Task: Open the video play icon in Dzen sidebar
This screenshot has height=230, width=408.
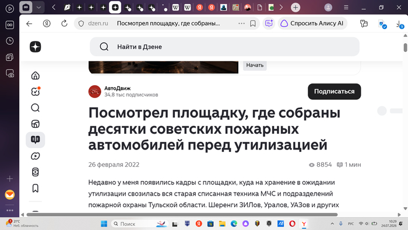Action: click(36, 156)
